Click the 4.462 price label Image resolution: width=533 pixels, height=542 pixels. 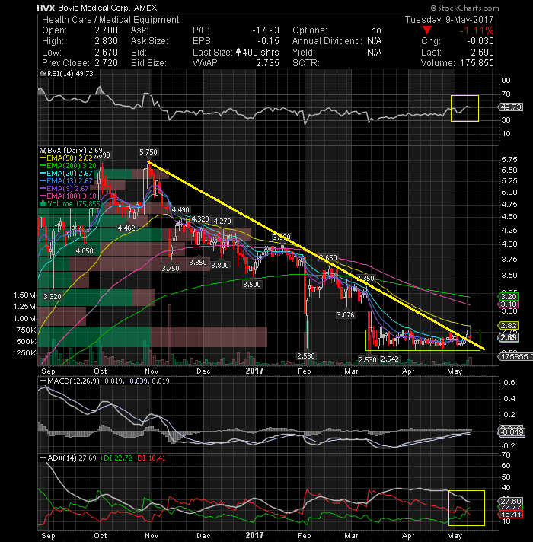pyautogui.click(x=126, y=228)
